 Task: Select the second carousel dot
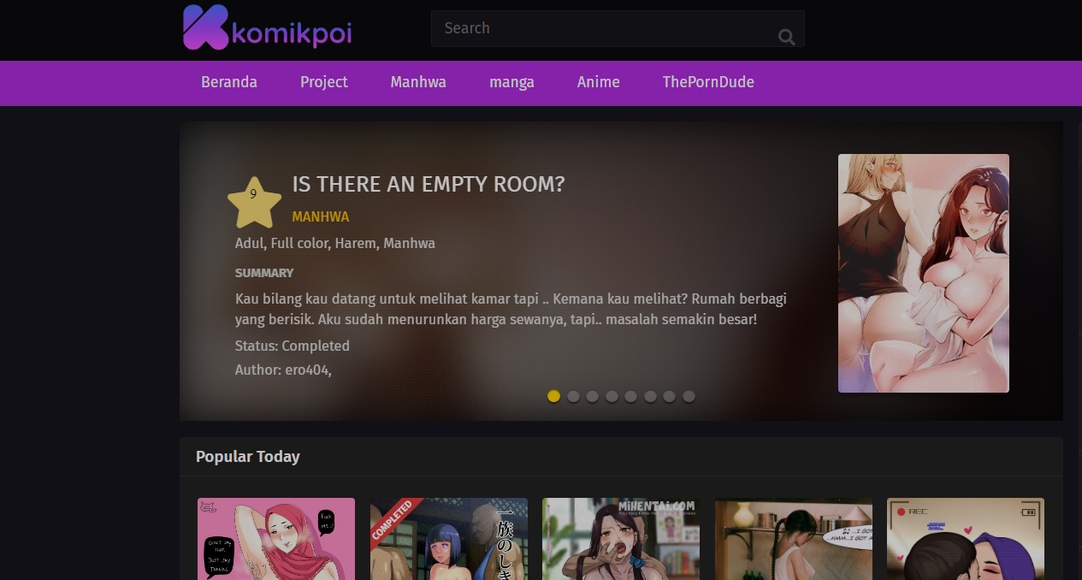click(x=573, y=396)
